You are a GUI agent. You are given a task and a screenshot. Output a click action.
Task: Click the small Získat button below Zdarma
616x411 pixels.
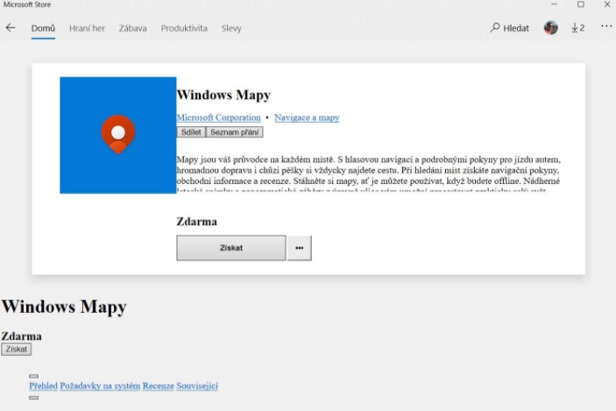16,349
